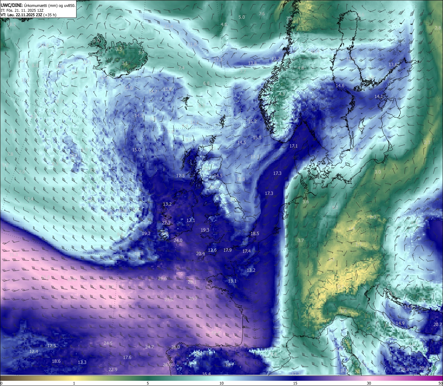This screenshot has width=443, height=386.
Task: Click the 18.5 value on the map
Action: click(255, 234)
